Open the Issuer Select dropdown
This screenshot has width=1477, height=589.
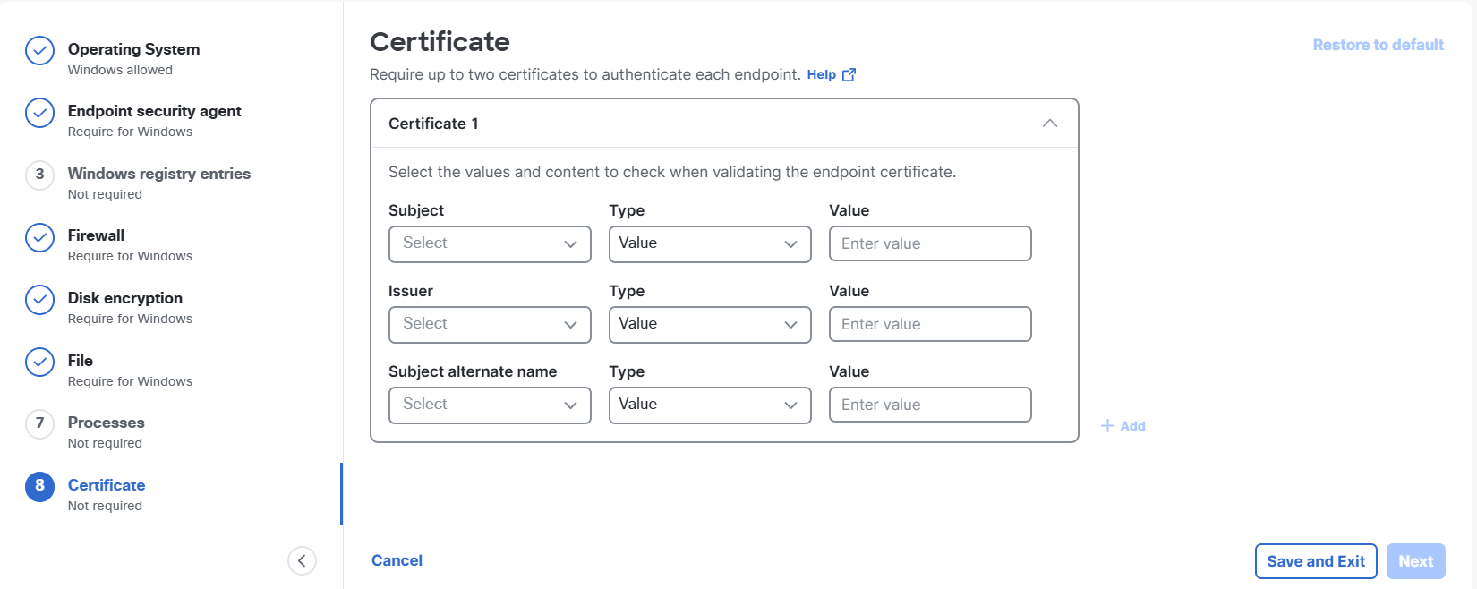tap(490, 325)
